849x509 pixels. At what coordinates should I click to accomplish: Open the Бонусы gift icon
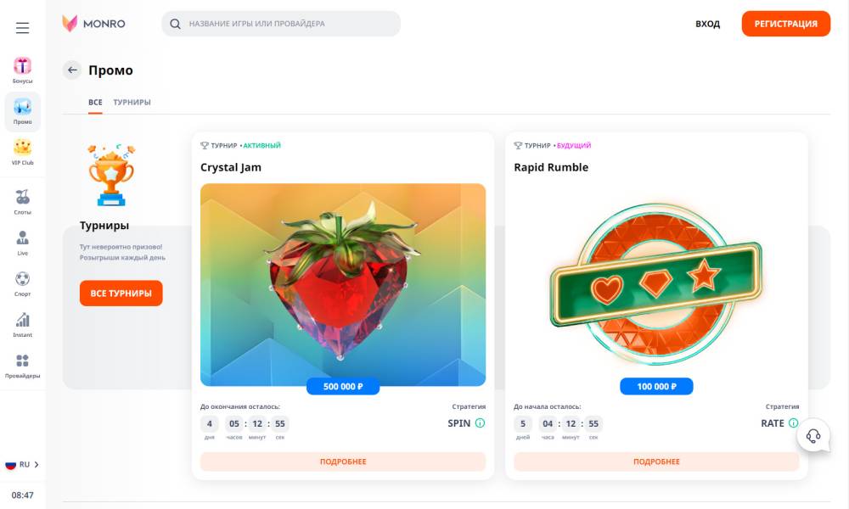(x=23, y=66)
